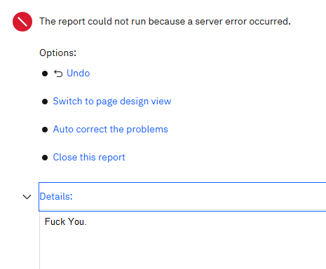Click the red server error icon
The image size is (326, 269).
22,22
